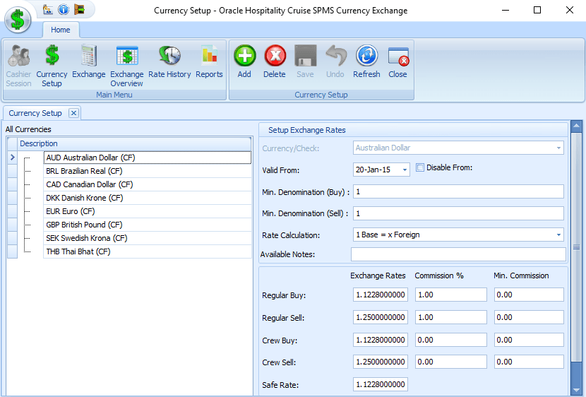Viewport: 586px width, 397px height.
Task: Edit Regular Buy exchange rate field
Action: 380,295
